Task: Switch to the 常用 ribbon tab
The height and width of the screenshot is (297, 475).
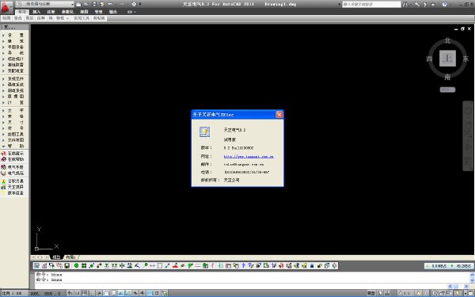Action: 22,12
